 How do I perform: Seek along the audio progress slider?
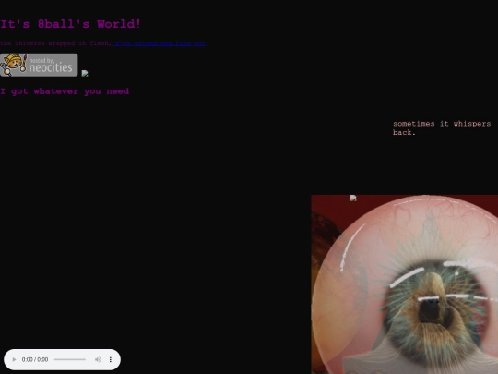point(70,359)
